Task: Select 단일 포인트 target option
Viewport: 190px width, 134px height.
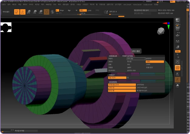Action: pos(117,78)
